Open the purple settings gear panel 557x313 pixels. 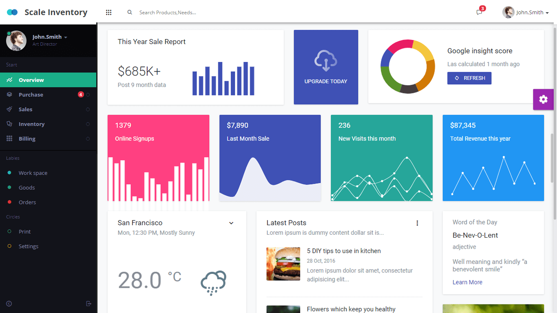pyautogui.click(x=543, y=99)
